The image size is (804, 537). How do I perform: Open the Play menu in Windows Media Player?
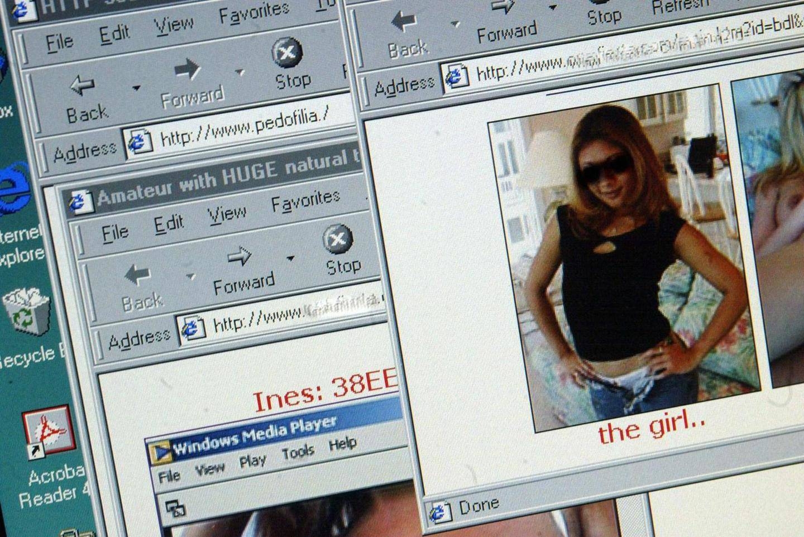252,461
